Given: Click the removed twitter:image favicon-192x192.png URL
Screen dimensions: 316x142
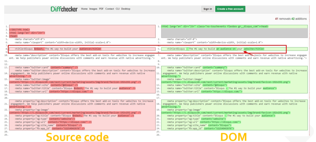Looking at the screenshot, I should (x=75, y=82).
